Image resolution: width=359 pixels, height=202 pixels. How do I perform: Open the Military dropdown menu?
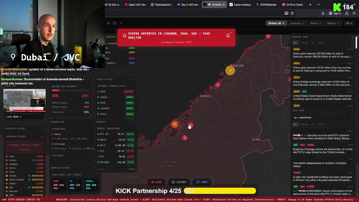coord(333,23)
